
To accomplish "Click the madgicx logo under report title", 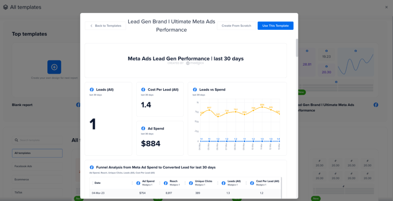I will point(195,63).
